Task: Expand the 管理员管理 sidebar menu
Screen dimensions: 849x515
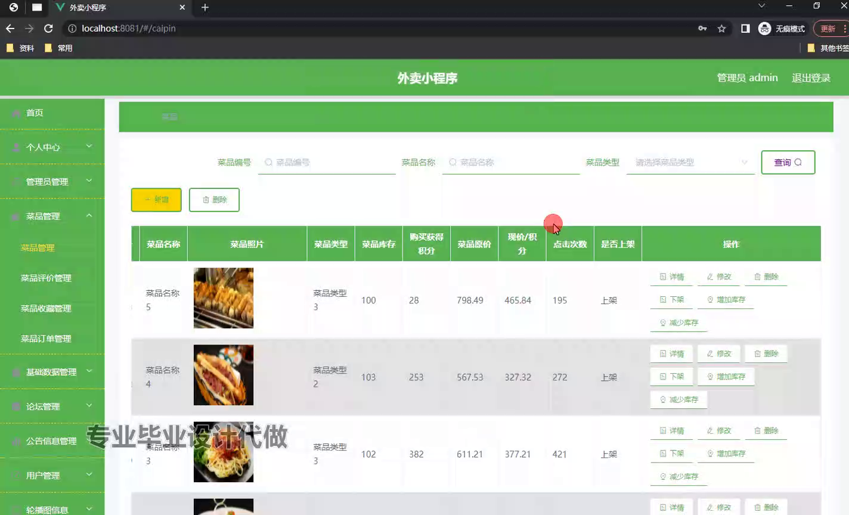Action: (x=52, y=182)
